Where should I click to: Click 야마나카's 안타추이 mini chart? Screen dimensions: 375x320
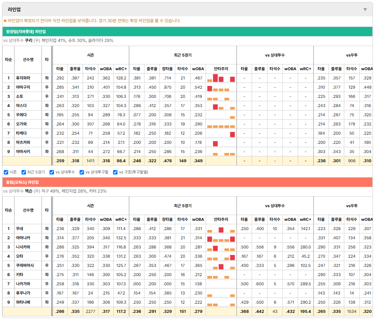click(221, 238)
